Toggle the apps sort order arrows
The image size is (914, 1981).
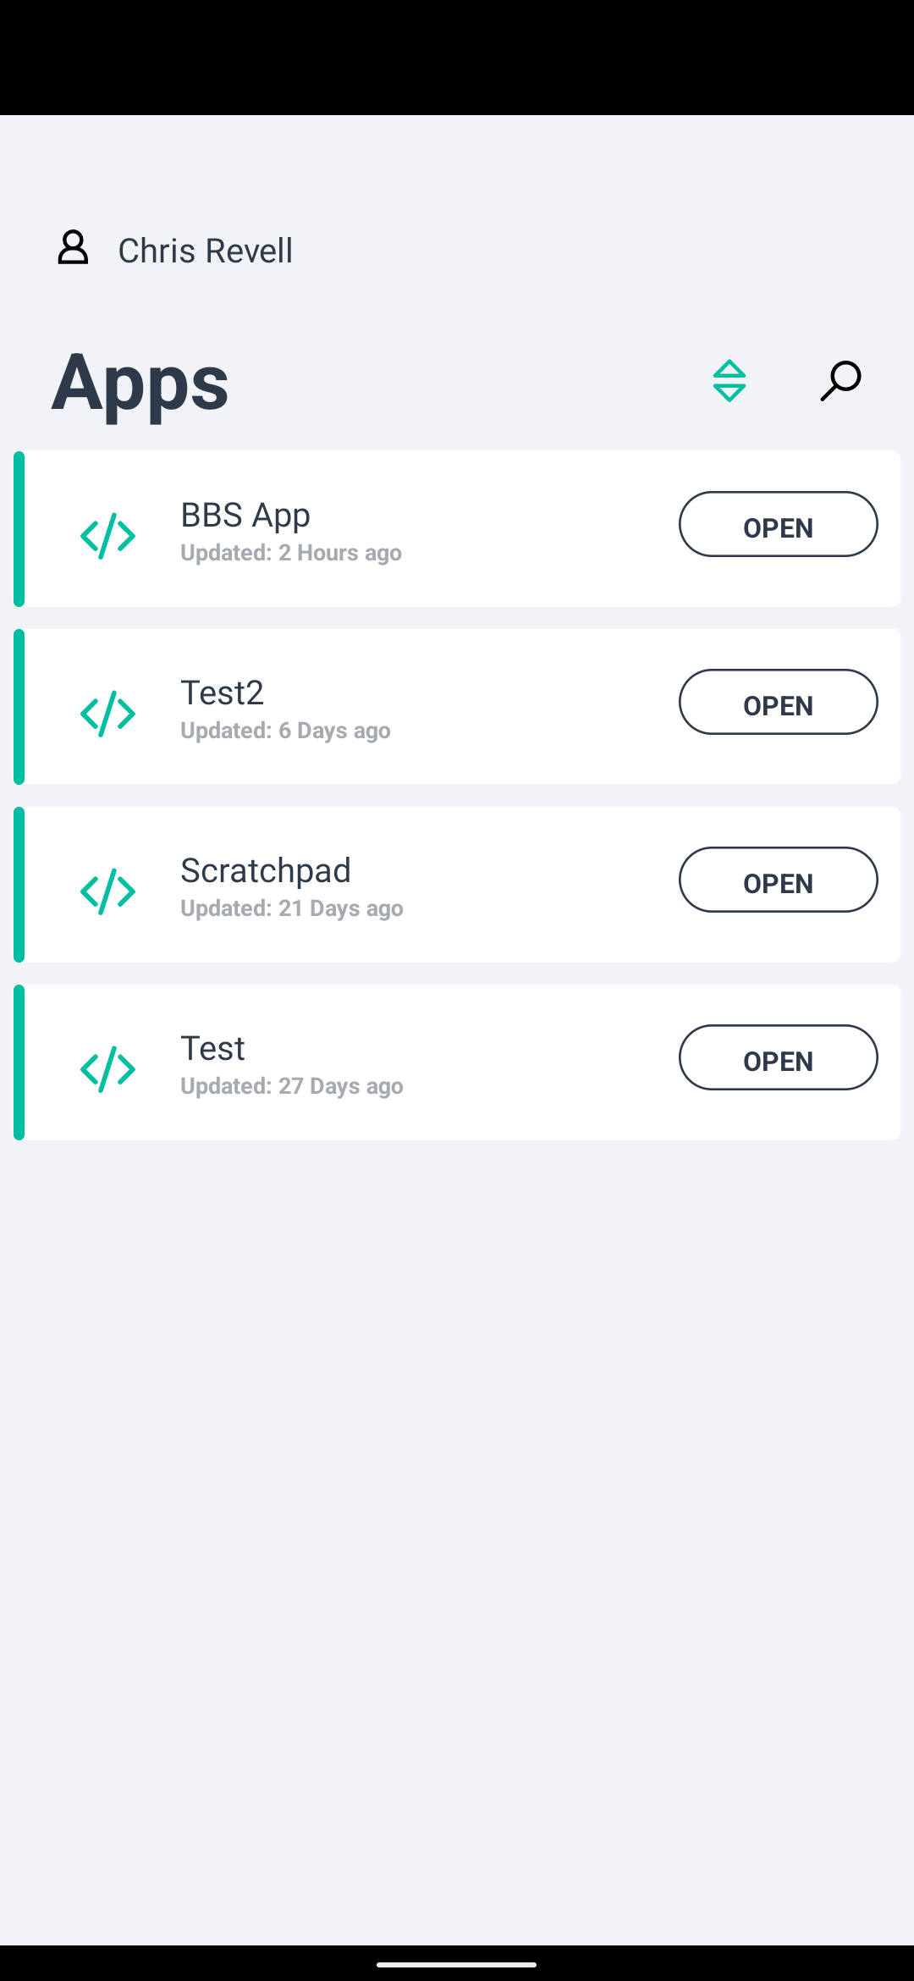pyautogui.click(x=730, y=381)
